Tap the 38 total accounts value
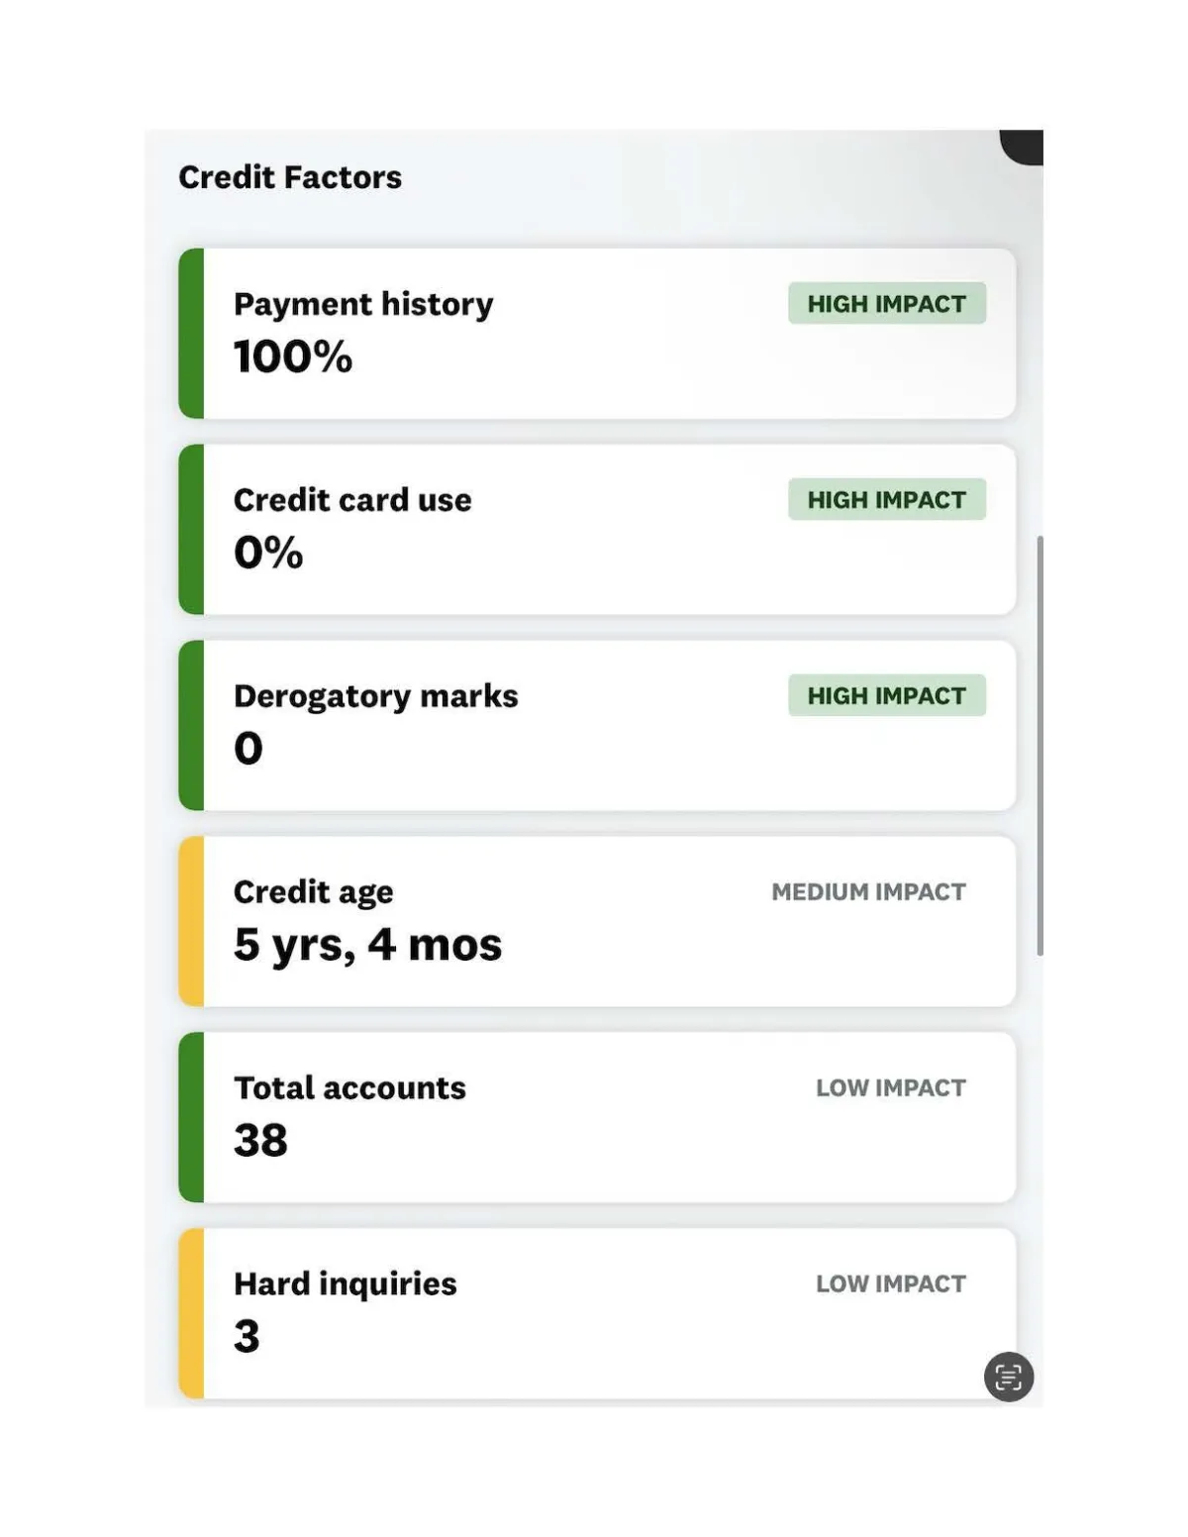Viewport: 1188px width, 1537px height. coord(260,1140)
